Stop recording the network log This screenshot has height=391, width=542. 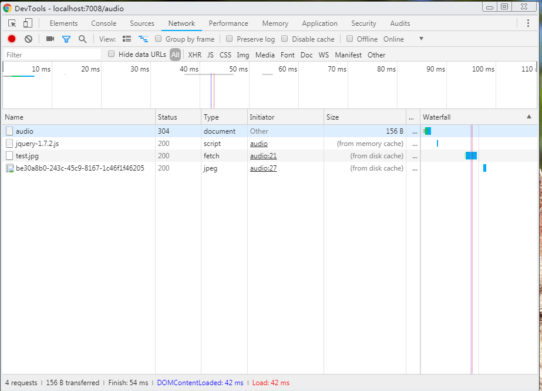click(12, 39)
